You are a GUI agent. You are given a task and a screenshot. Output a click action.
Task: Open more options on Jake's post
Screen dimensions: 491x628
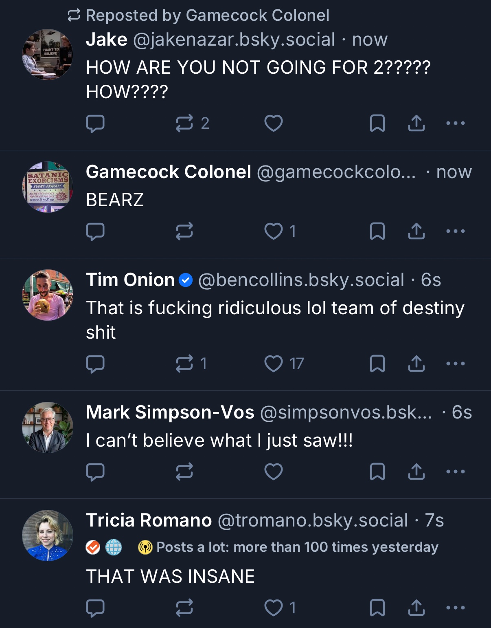455,123
